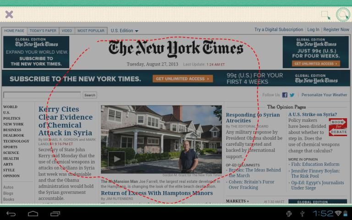This screenshot has width=352, height=220.
Task: Close the clipping overlay with the X
Action: 9,14
